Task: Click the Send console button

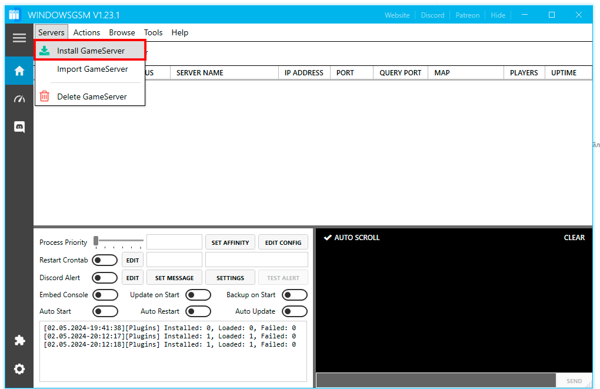Action: pyautogui.click(x=574, y=381)
